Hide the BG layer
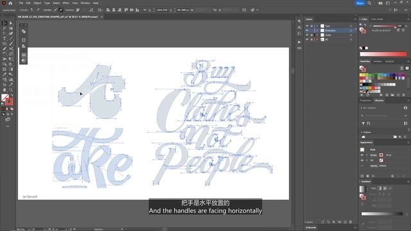The image size is (411, 231). tap(307, 39)
